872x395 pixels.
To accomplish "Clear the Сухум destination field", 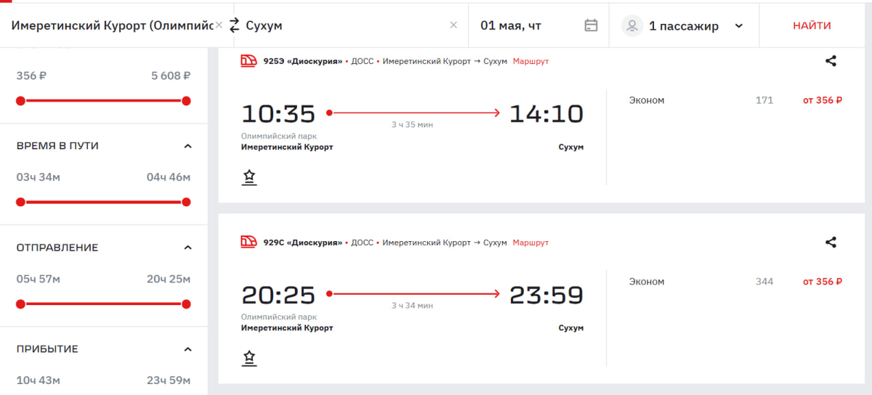I will [x=453, y=25].
